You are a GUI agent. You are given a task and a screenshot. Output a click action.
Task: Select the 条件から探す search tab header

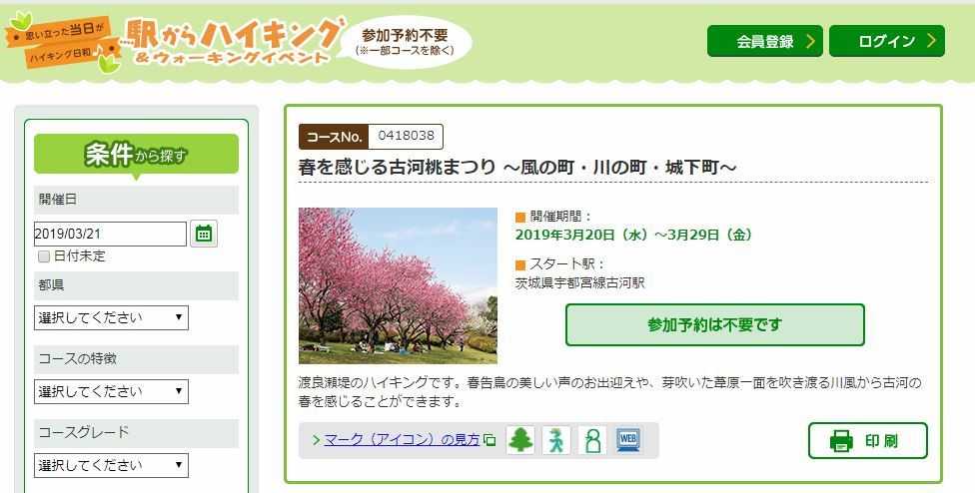136,155
